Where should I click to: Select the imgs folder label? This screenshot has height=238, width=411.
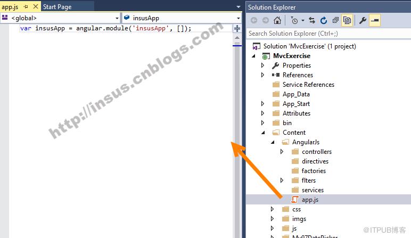(299, 219)
